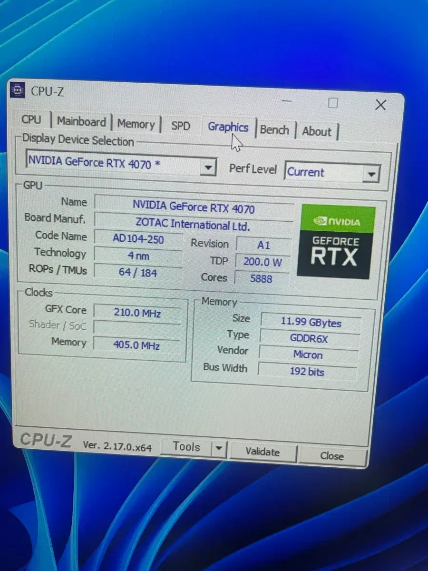This screenshot has height=571, width=428.
Task: Expand the Perf Level dropdown arrow
Action: point(371,174)
